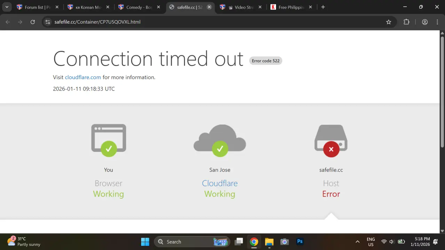Click Working status under Cloudflare
Viewport: 445px width, 250px height.
point(220,194)
